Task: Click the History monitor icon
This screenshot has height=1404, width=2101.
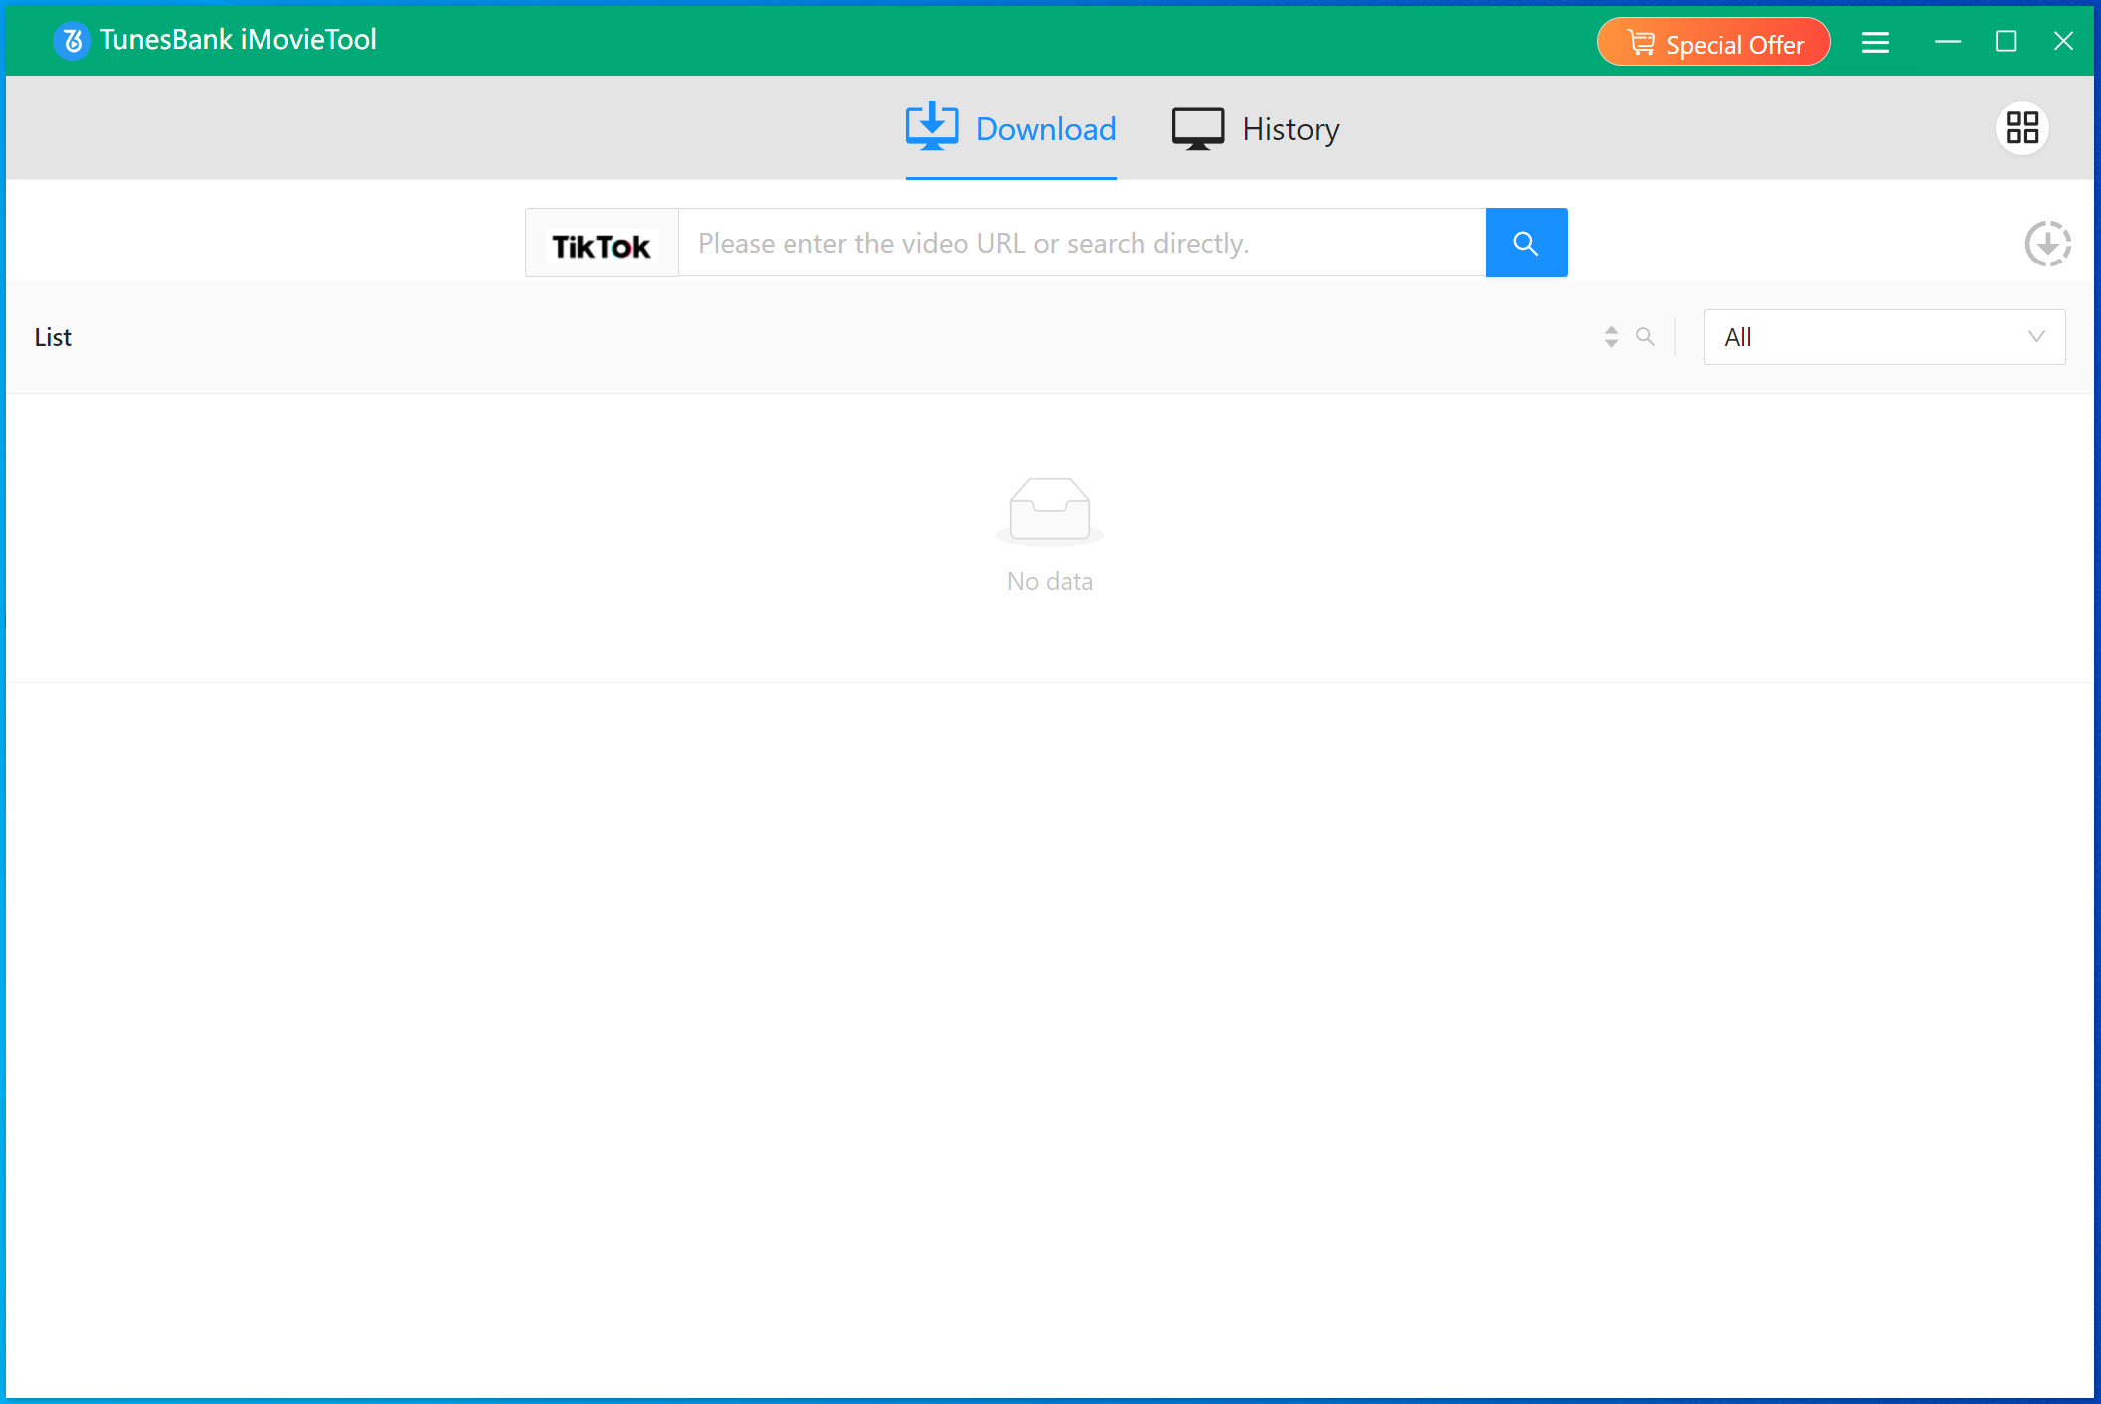Action: coord(1197,128)
